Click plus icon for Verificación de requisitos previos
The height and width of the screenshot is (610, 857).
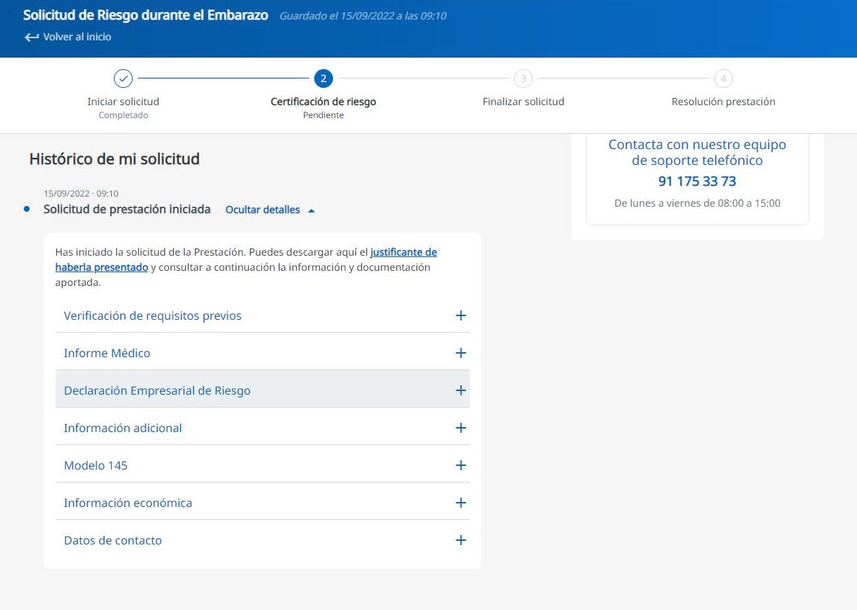(461, 315)
